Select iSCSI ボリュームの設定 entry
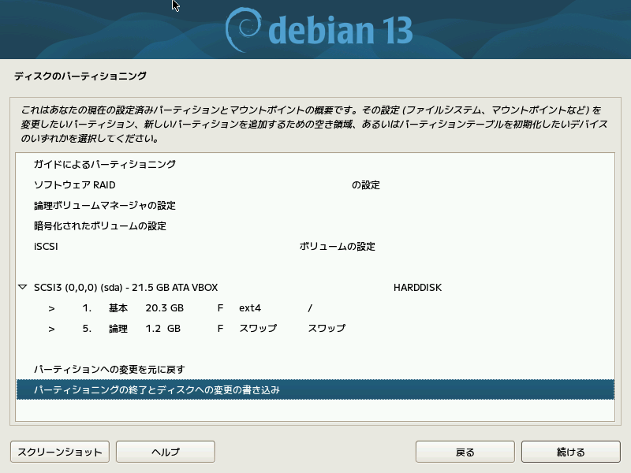The width and height of the screenshot is (631, 473). coord(315,246)
